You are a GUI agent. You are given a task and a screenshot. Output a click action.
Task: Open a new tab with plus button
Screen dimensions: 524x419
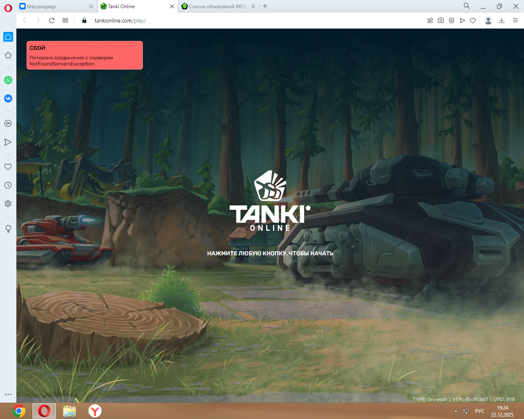(265, 6)
